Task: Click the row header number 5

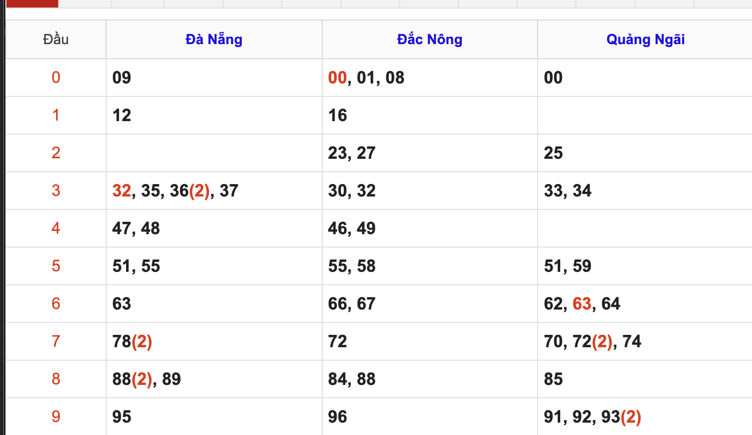Action: 56,266
